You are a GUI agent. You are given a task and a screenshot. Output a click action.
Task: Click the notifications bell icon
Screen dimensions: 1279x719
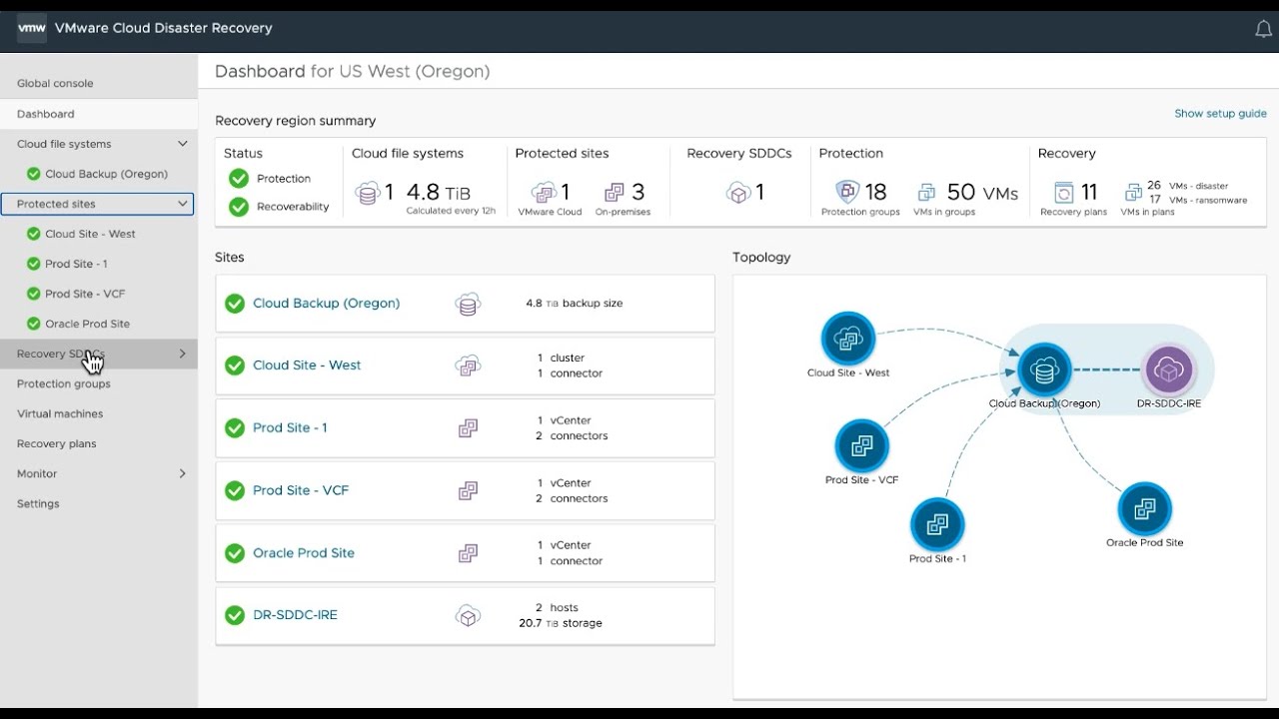pyautogui.click(x=1263, y=29)
